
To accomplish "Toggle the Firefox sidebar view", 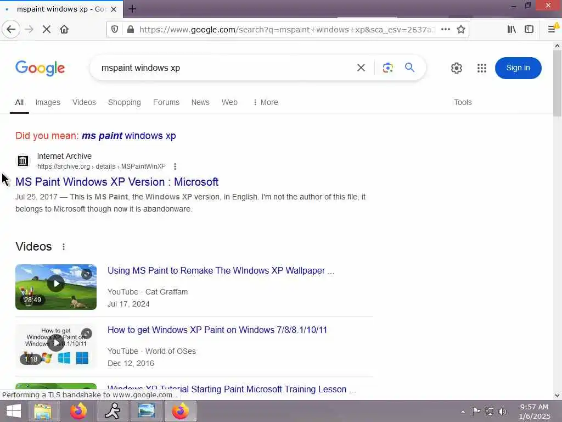I will pyautogui.click(x=529, y=30).
